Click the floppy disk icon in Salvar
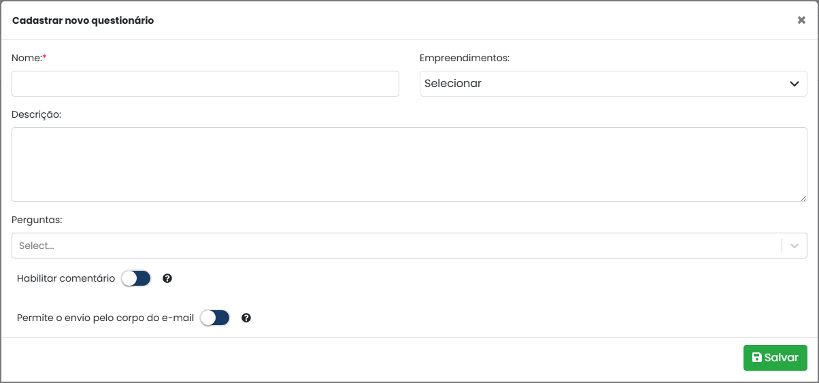 [756, 358]
